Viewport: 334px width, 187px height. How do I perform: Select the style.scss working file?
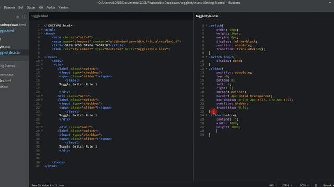click(5, 47)
